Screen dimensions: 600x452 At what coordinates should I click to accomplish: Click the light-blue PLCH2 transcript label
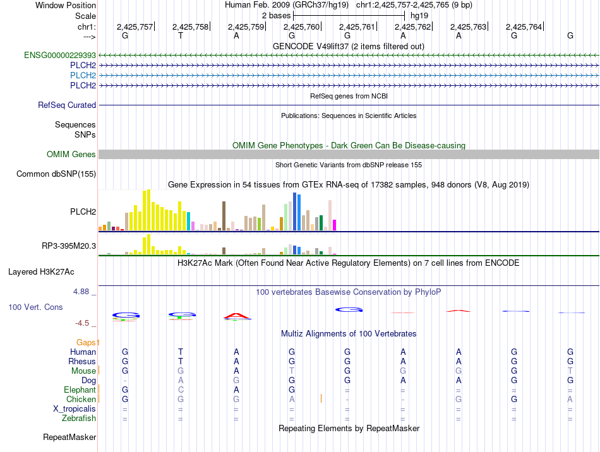click(83, 75)
